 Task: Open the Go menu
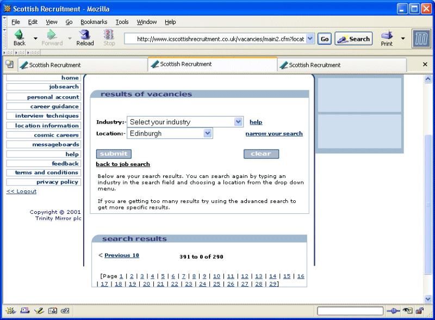[69, 22]
